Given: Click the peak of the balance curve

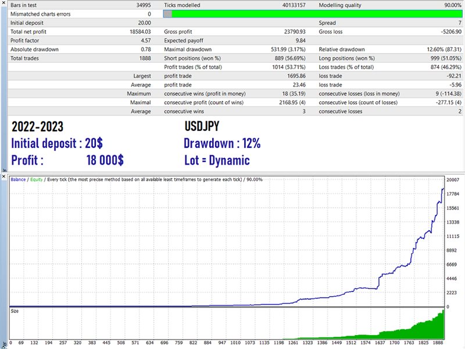Looking at the screenshot, I should click(443, 189).
